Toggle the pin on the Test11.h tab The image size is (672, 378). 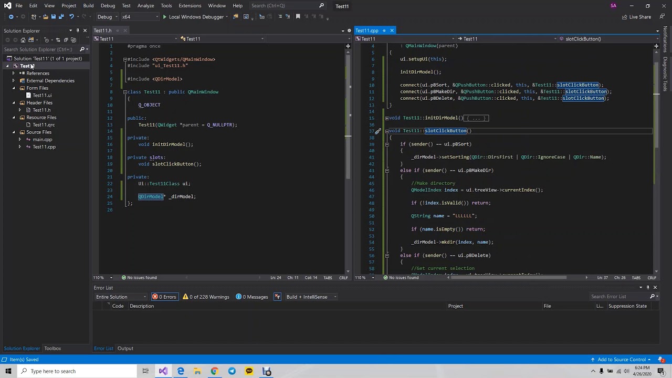[118, 30]
